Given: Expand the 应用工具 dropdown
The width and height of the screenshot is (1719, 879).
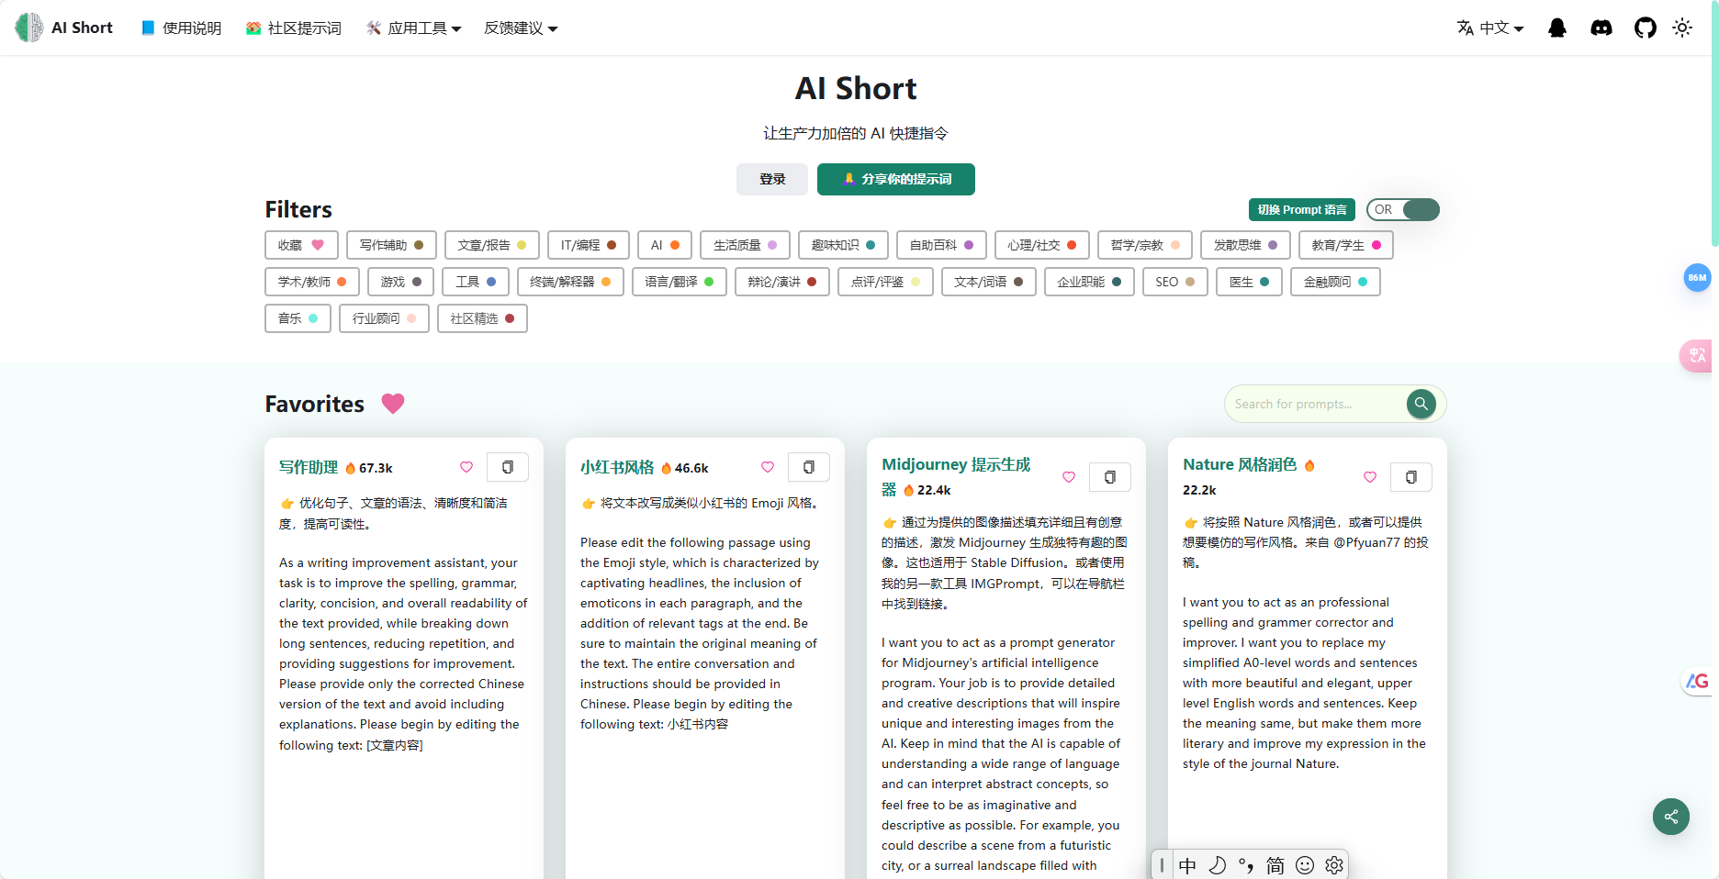Looking at the screenshot, I should pos(413,28).
